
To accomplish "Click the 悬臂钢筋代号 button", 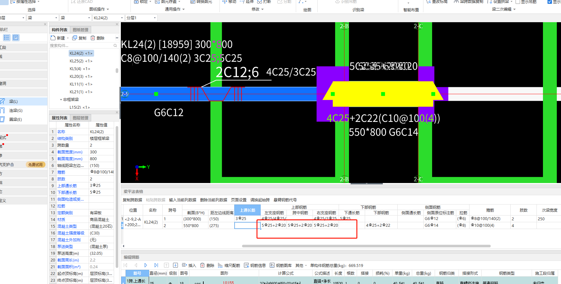I will coord(285,200).
